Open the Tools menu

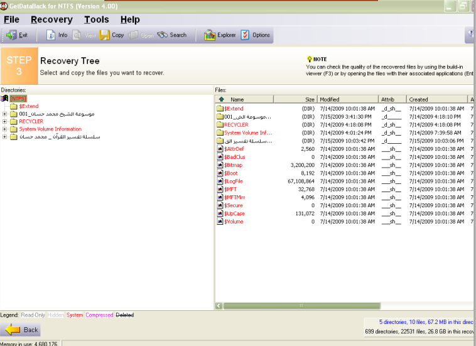coord(97,19)
